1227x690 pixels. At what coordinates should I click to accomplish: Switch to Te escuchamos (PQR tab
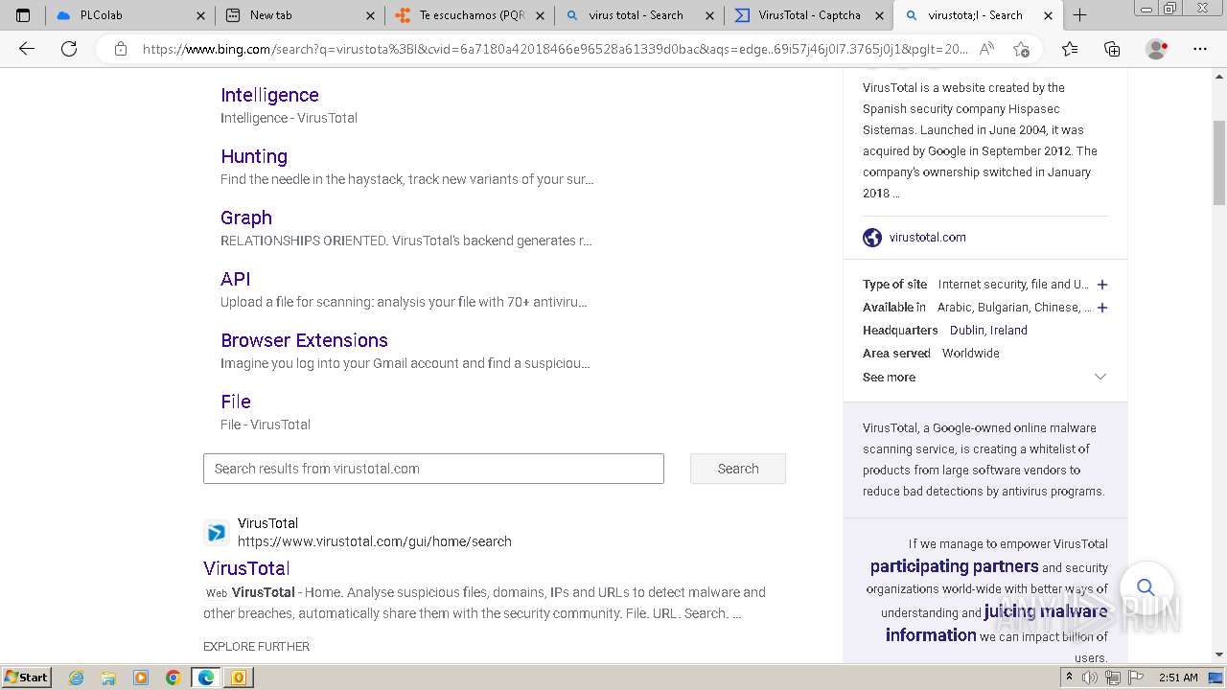tap(470, 15)
